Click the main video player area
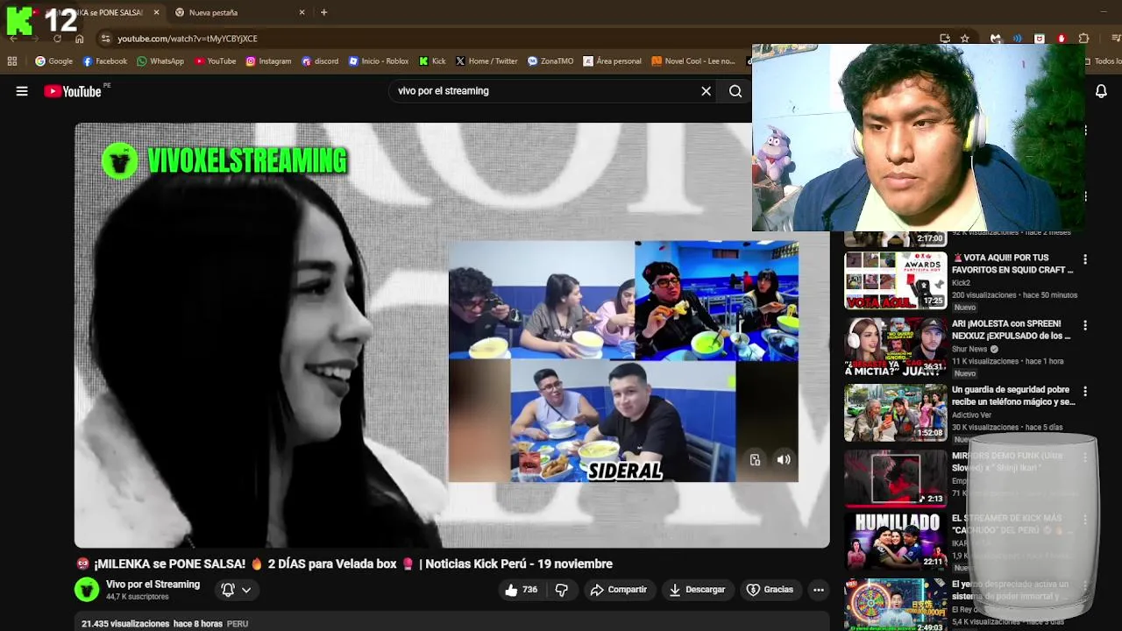This screenshot has height=631, width=1122. [452, 335]
